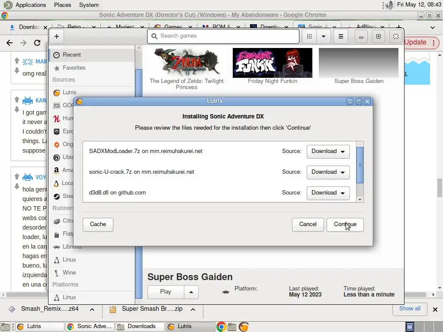Click the file manager launcher in taskbar

(232, 327)
